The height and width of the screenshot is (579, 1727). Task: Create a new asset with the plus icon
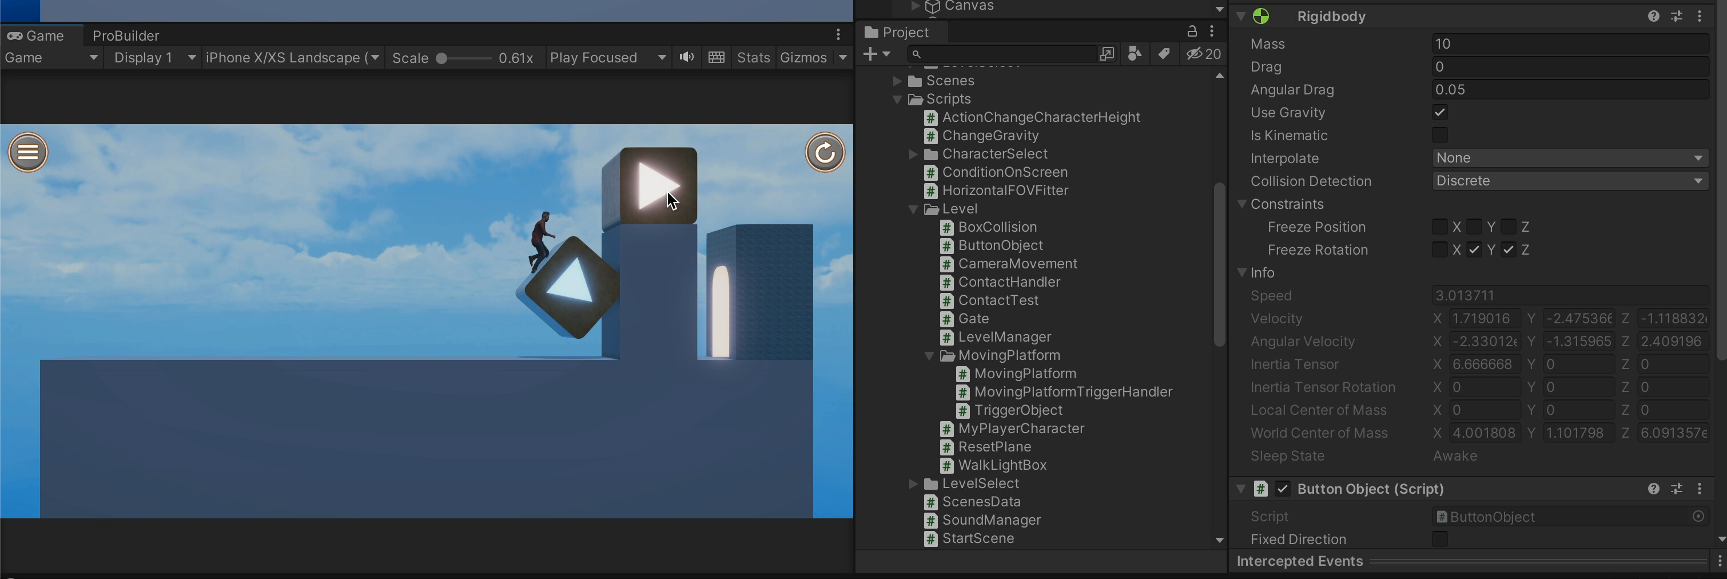pyautogui.click(x=872, y=54)
